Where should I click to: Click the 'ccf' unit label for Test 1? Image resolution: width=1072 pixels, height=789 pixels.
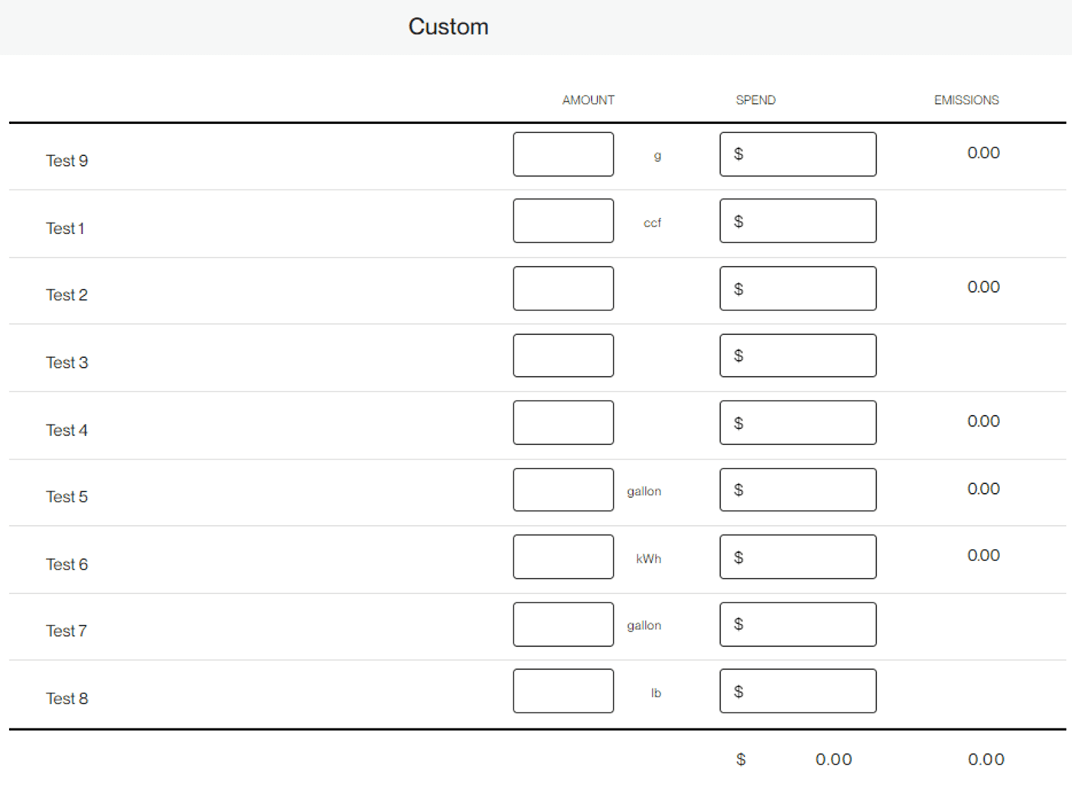pyautogui.click(x=652, y=222)
